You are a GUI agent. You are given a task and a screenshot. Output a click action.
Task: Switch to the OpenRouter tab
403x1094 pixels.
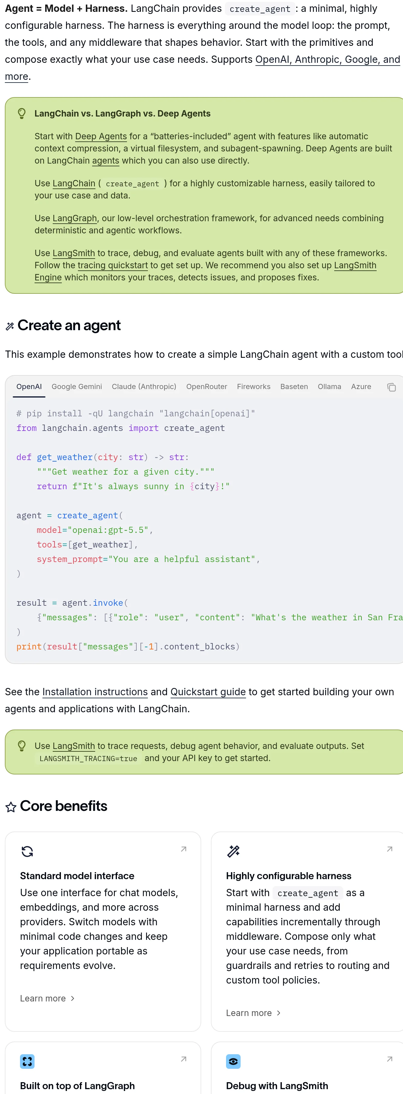(x=207, y=387)
